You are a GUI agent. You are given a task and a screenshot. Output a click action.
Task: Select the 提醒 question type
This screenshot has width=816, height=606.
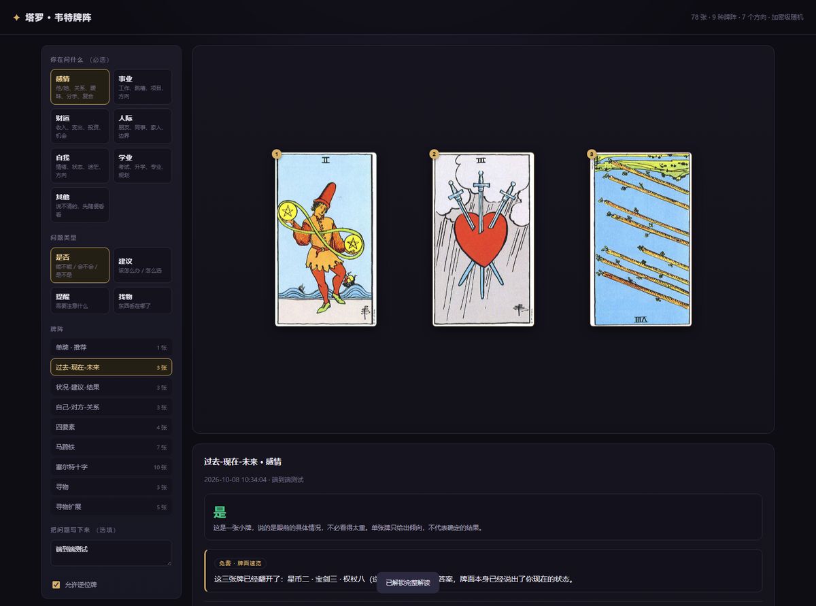[x=80, y=301]
